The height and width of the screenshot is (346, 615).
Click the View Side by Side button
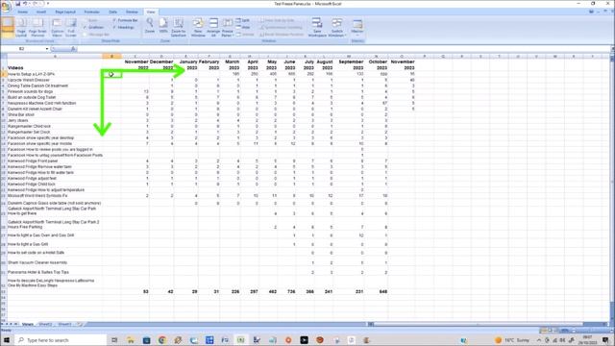pos(277,20)
